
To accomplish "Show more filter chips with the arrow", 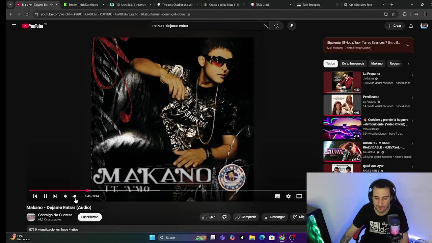I will [408, 64].
